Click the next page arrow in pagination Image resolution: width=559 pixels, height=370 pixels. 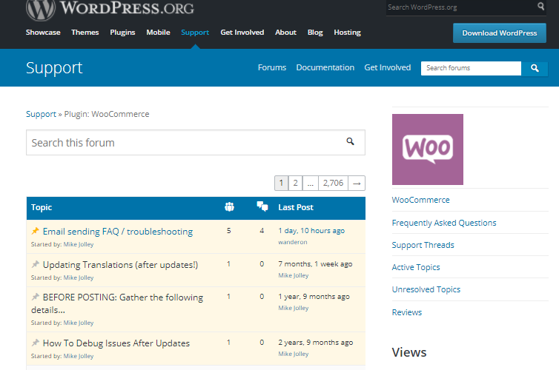click(x=357, y=184)
